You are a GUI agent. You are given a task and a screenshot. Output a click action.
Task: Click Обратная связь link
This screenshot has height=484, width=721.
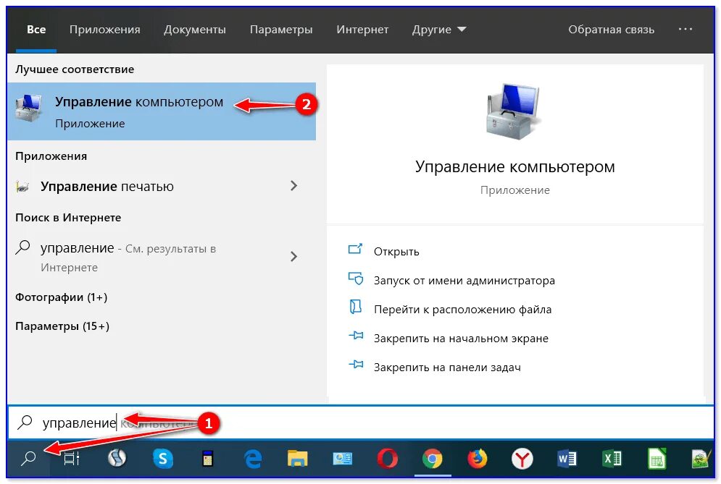611,30
